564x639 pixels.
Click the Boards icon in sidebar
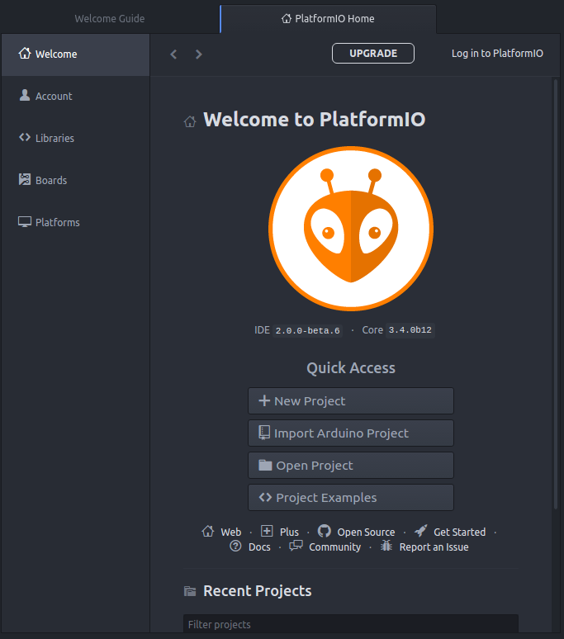pyautogui.click(x=25, y=179)
